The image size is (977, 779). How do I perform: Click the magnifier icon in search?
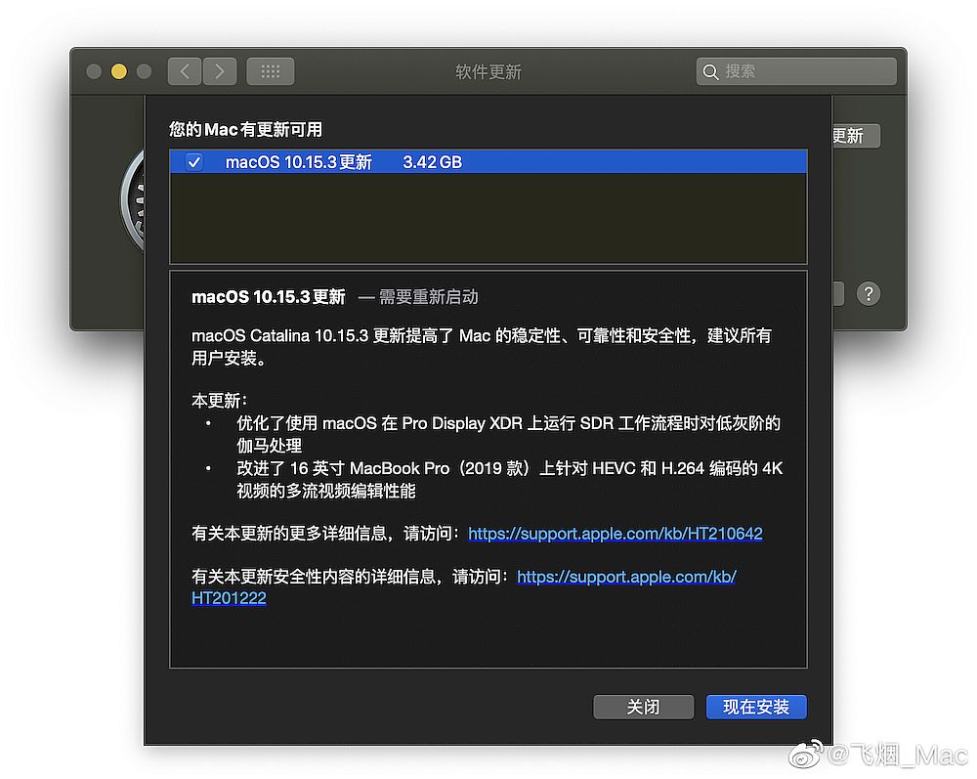tap(710, 72)
